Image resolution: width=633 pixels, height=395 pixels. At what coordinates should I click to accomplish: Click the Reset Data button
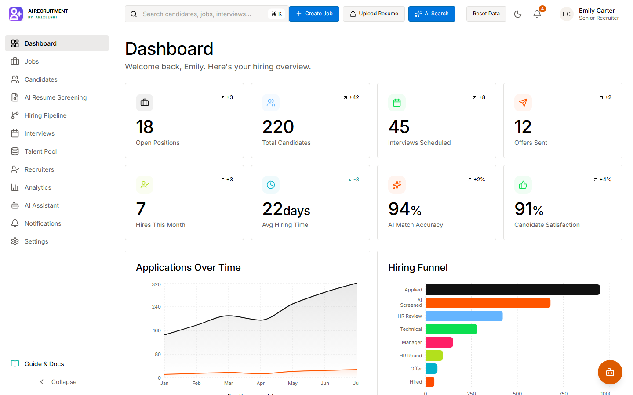[486, 14]
